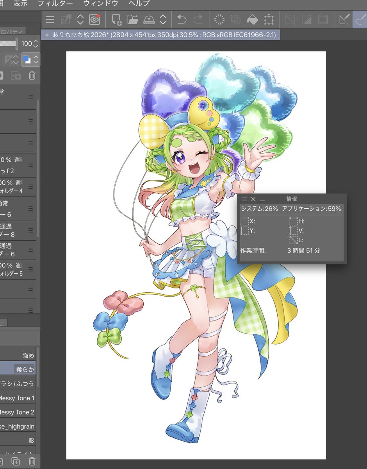Open the ウィンドウ menu

point(100,4)
